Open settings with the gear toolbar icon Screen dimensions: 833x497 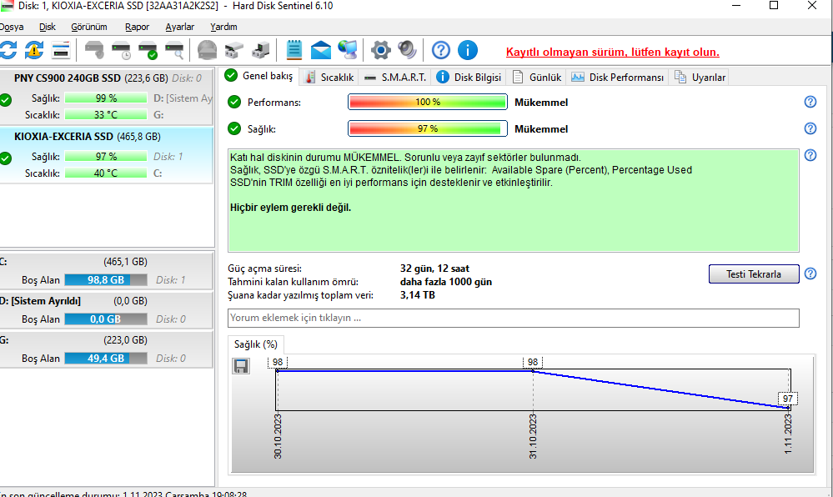(380, 51)
